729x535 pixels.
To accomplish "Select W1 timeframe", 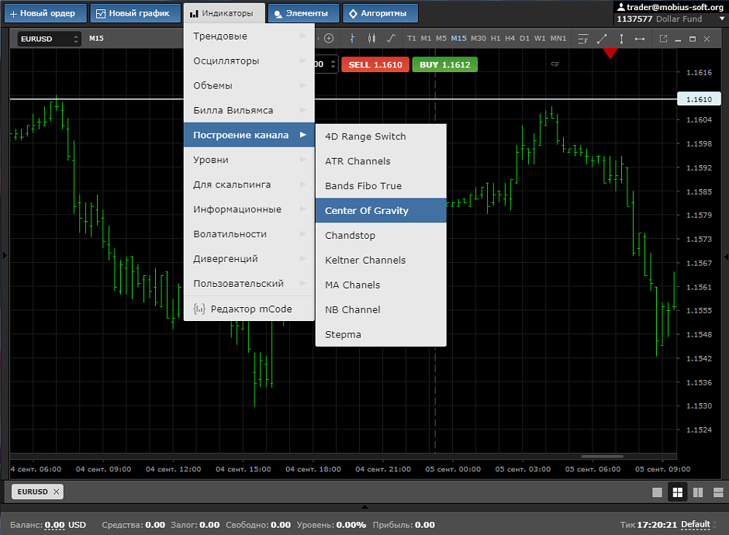I will [540, 39].
